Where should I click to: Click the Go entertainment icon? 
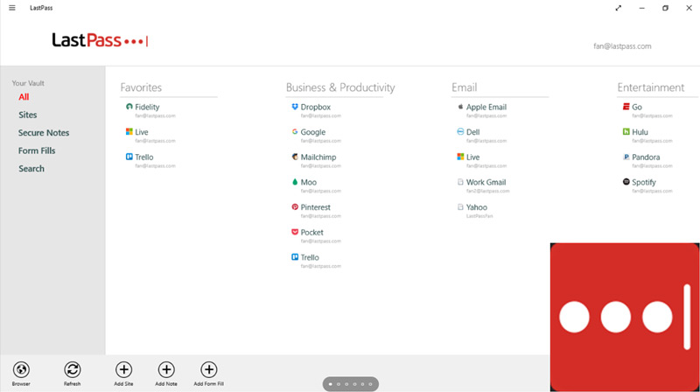tap(626, 107)
